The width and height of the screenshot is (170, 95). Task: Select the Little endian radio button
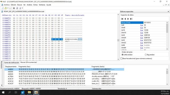(122, 55)
